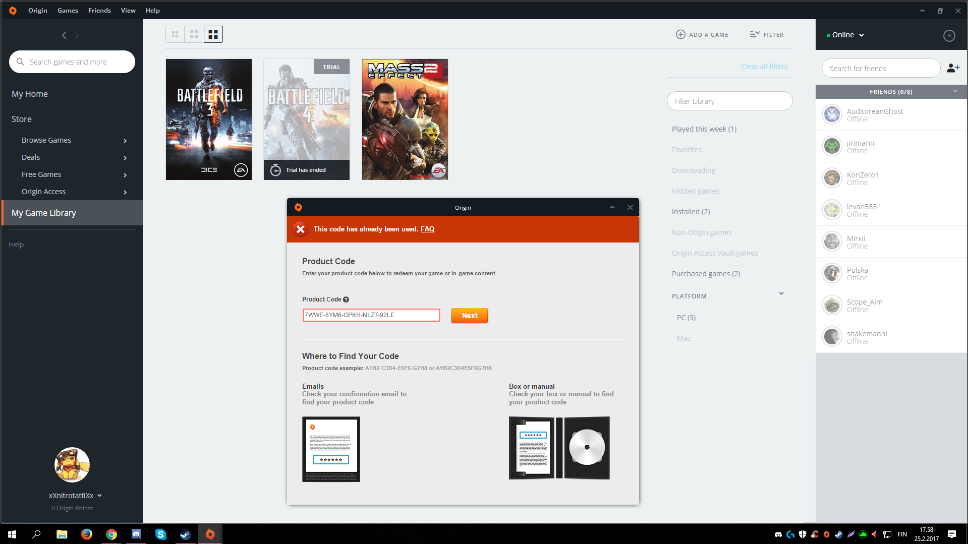
Task: Filter by Installed games
Action: click(691, 212)
